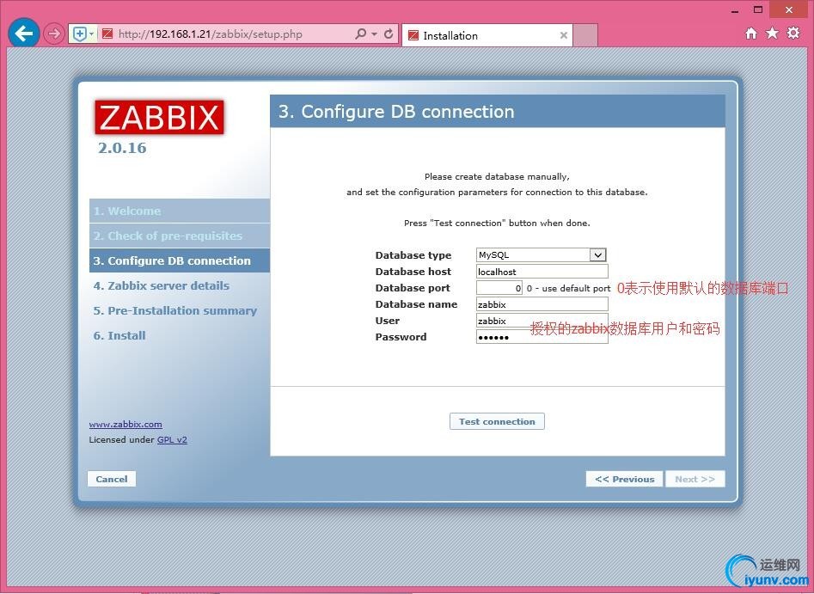Image resolution: width=814 pixels, height=594 pixels.
Task: Click the browser back arrow button
Action: [23, 34]
